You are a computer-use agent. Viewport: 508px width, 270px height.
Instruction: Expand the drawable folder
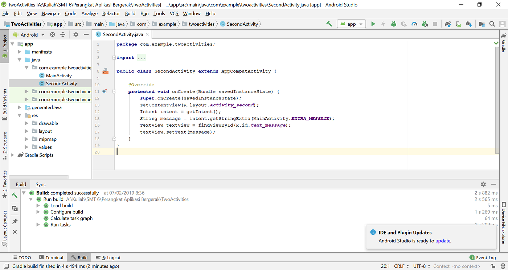tap(27, 123)
